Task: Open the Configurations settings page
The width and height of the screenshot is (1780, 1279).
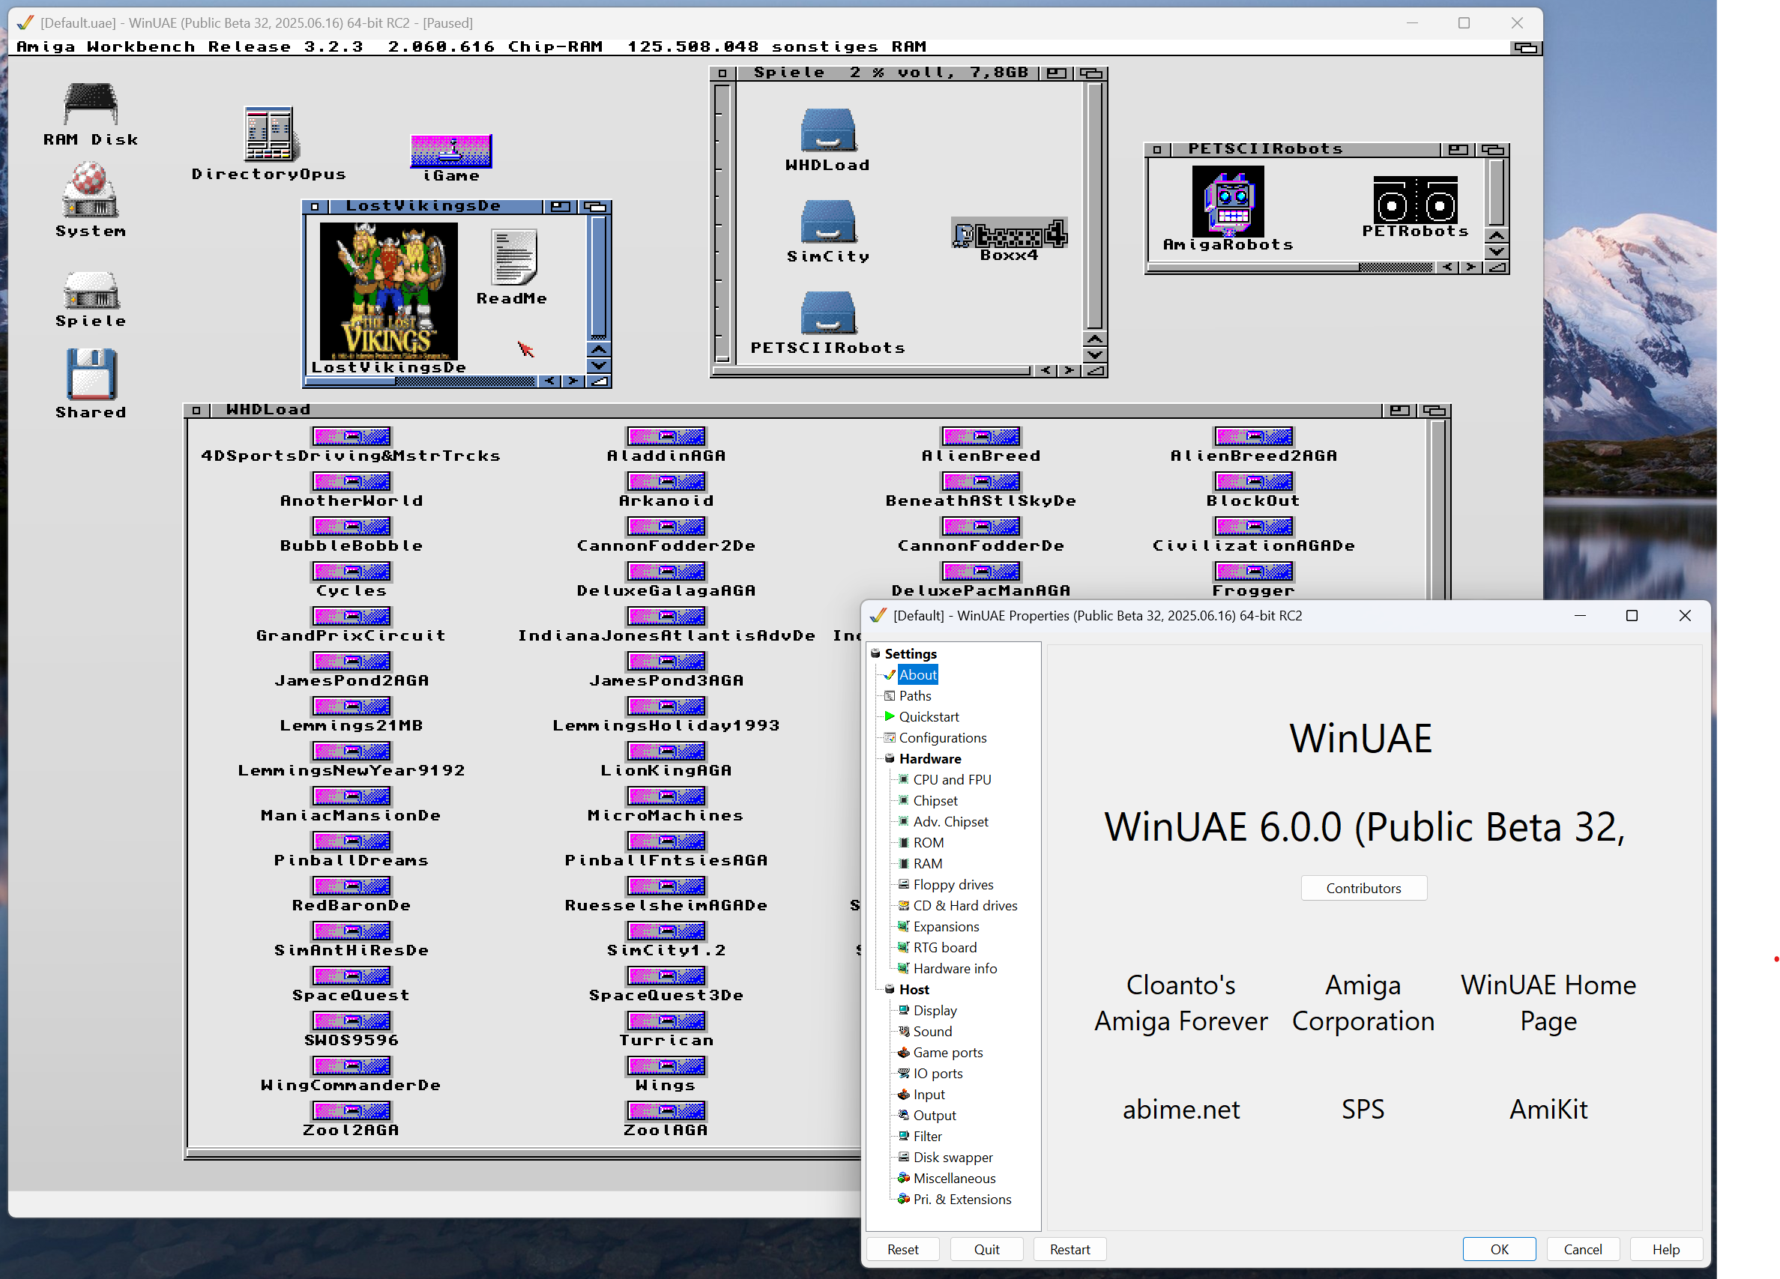Action: [943, 737]
